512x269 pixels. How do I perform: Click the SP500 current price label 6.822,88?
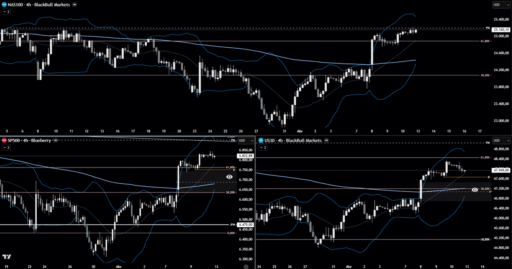(246, 156)
